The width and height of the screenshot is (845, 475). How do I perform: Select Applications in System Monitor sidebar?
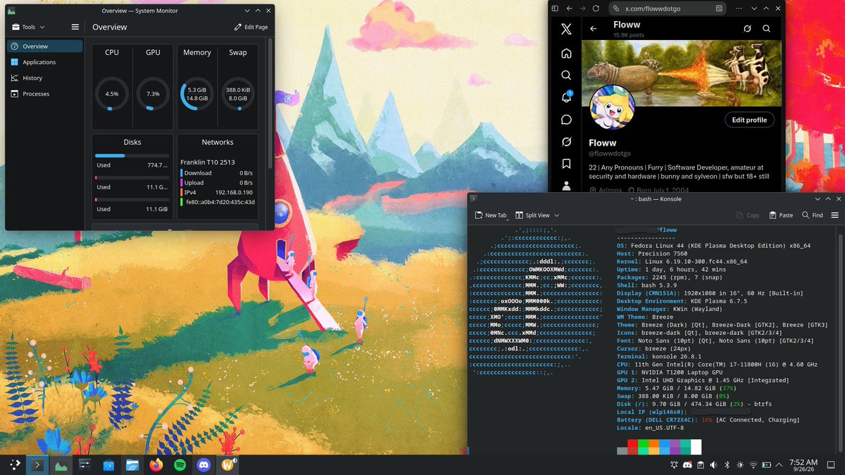tap(45, 62)
